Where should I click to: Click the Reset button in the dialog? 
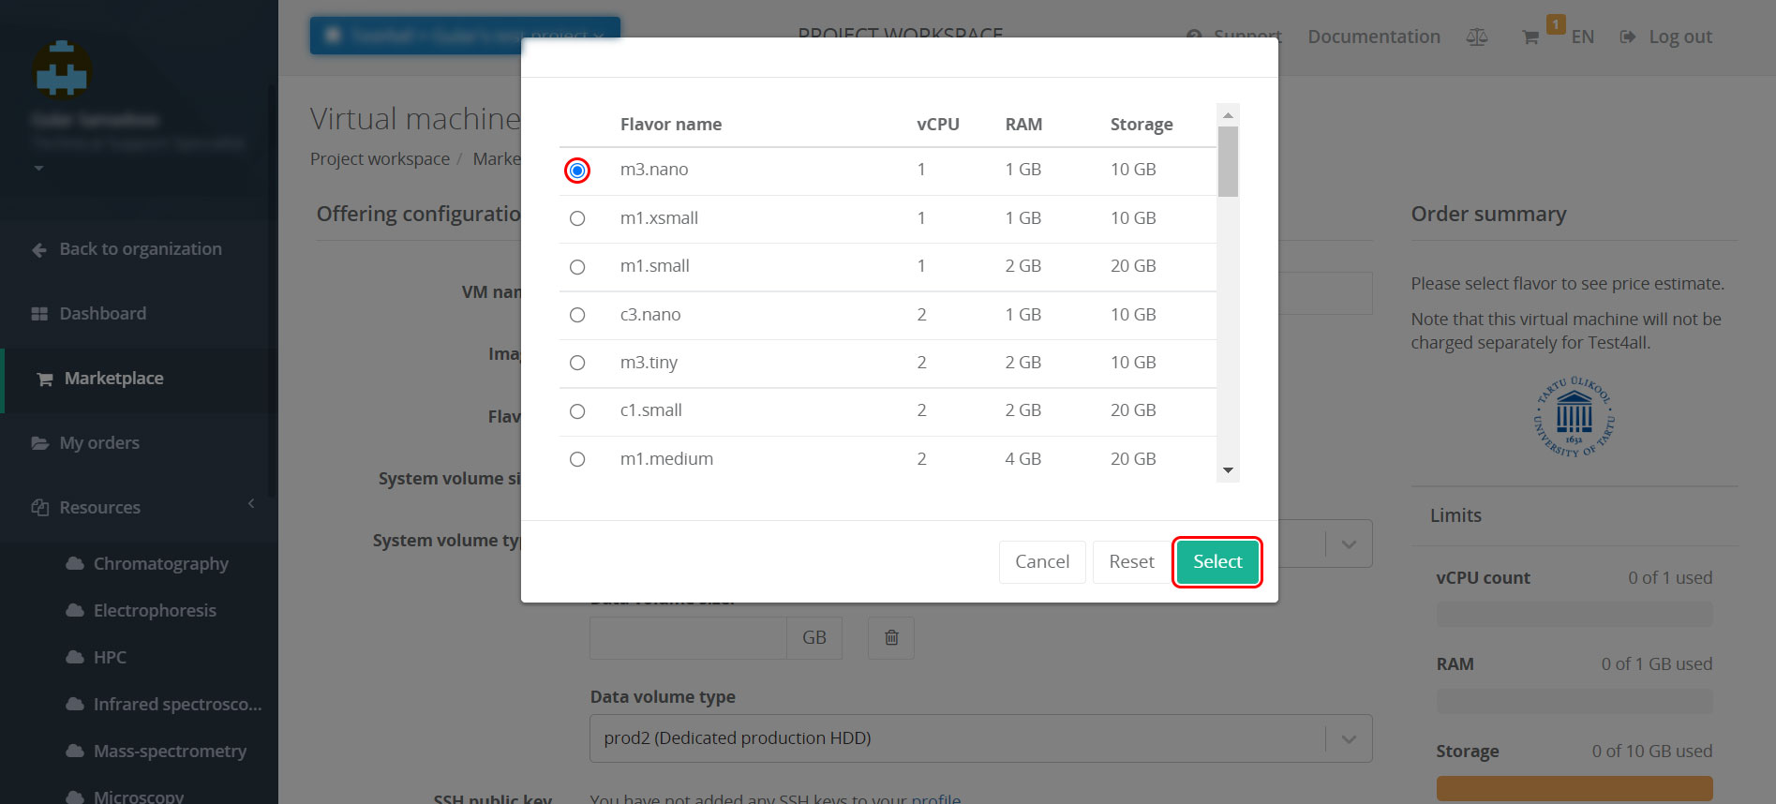pyautogui.click(x=1131, y=562)
